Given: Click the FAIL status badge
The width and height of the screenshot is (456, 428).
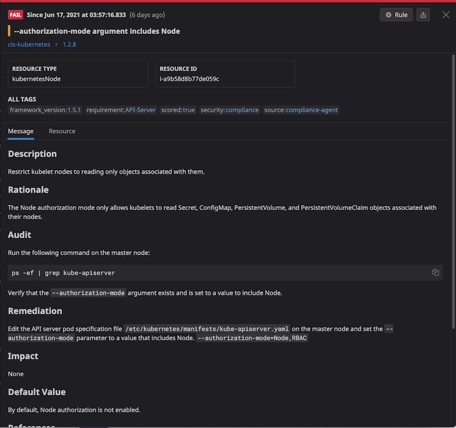Looking at the screenshot, I should click(x=16, y=15).
